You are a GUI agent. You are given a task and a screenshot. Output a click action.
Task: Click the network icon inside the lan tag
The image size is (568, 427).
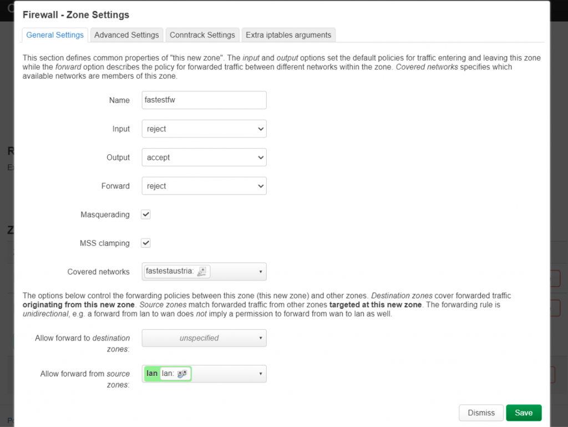pos(180,373)
